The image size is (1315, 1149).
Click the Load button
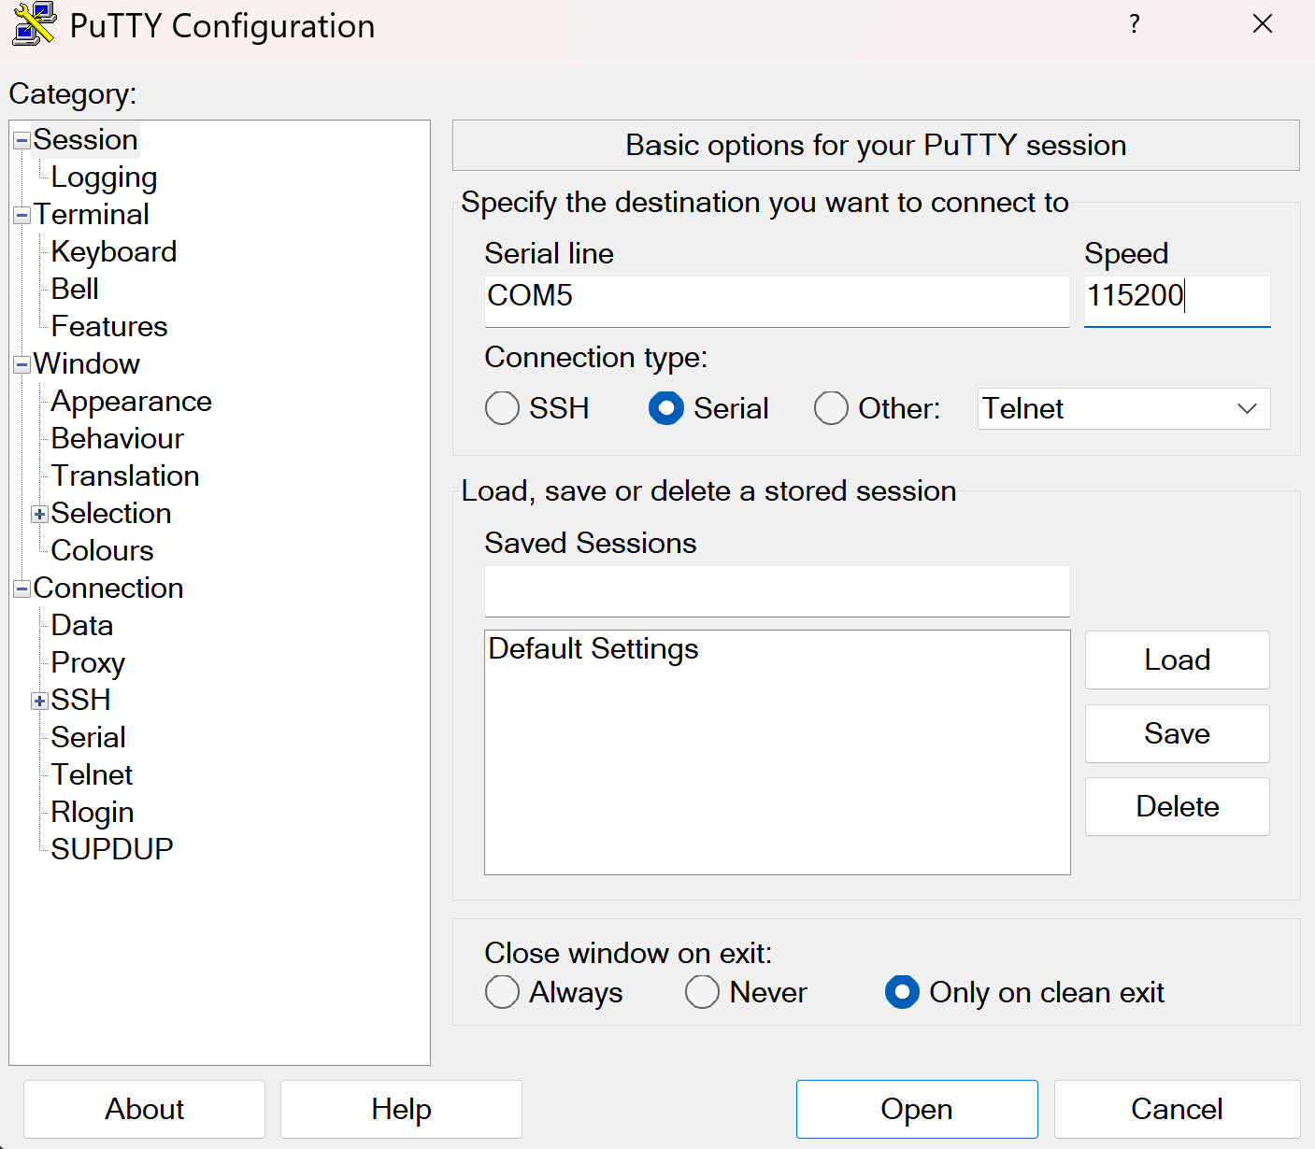pyautogui.click(x=1178, y=660)
